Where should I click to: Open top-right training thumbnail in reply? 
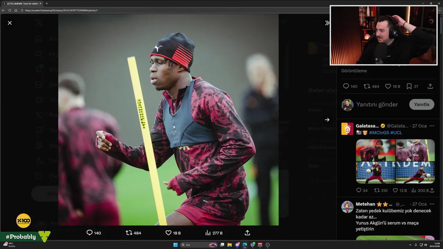[415, 150]
